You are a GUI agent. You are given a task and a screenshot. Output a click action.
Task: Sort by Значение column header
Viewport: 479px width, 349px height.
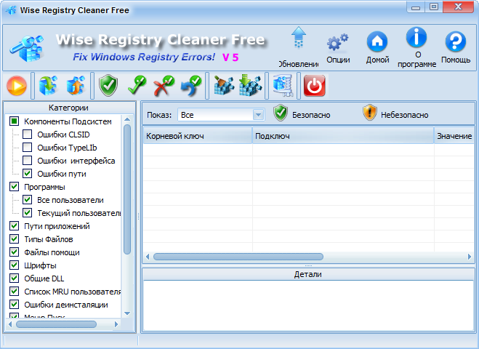point(454,136)
